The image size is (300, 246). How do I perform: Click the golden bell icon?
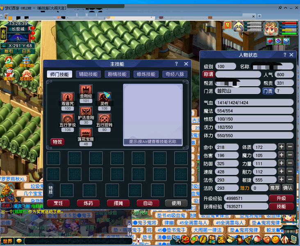(x=248, y=239)
